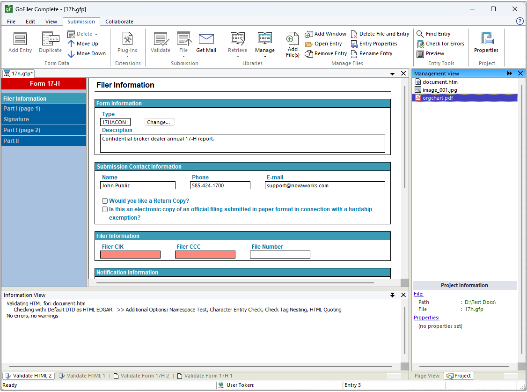This screenshot has width=527, height=392.
Task: Click the Validate submission icon
Action: 161,39
